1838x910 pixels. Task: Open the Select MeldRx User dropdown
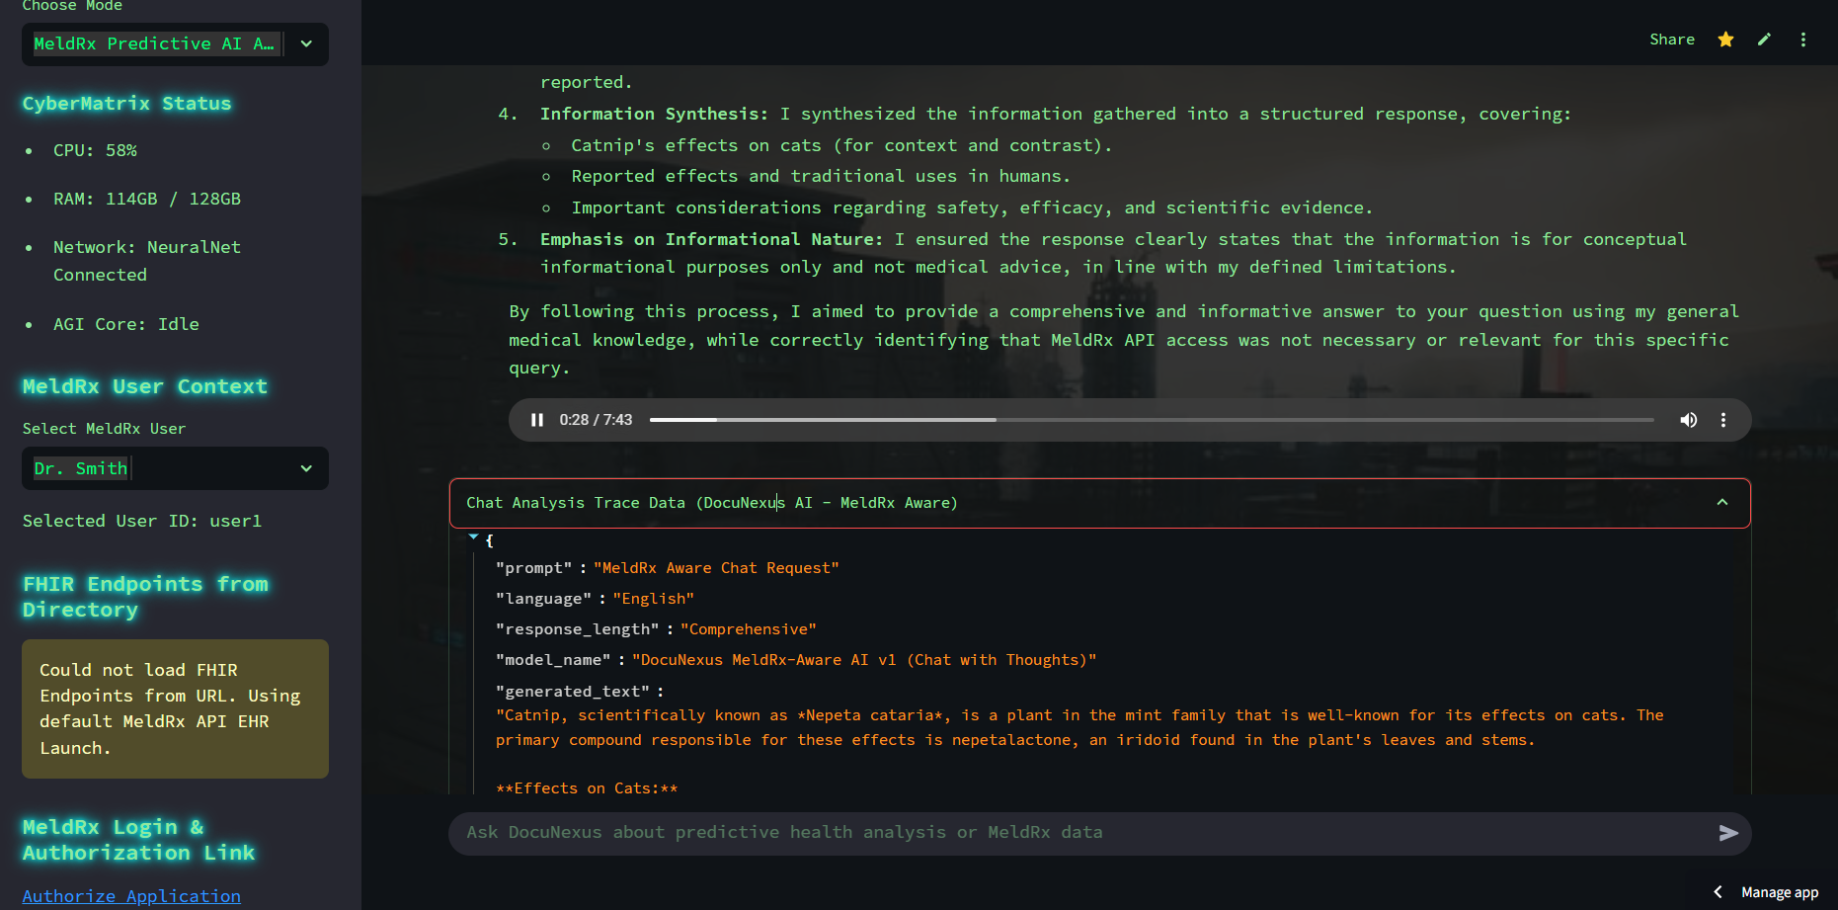pyautogui.click(x=175, y=468)
